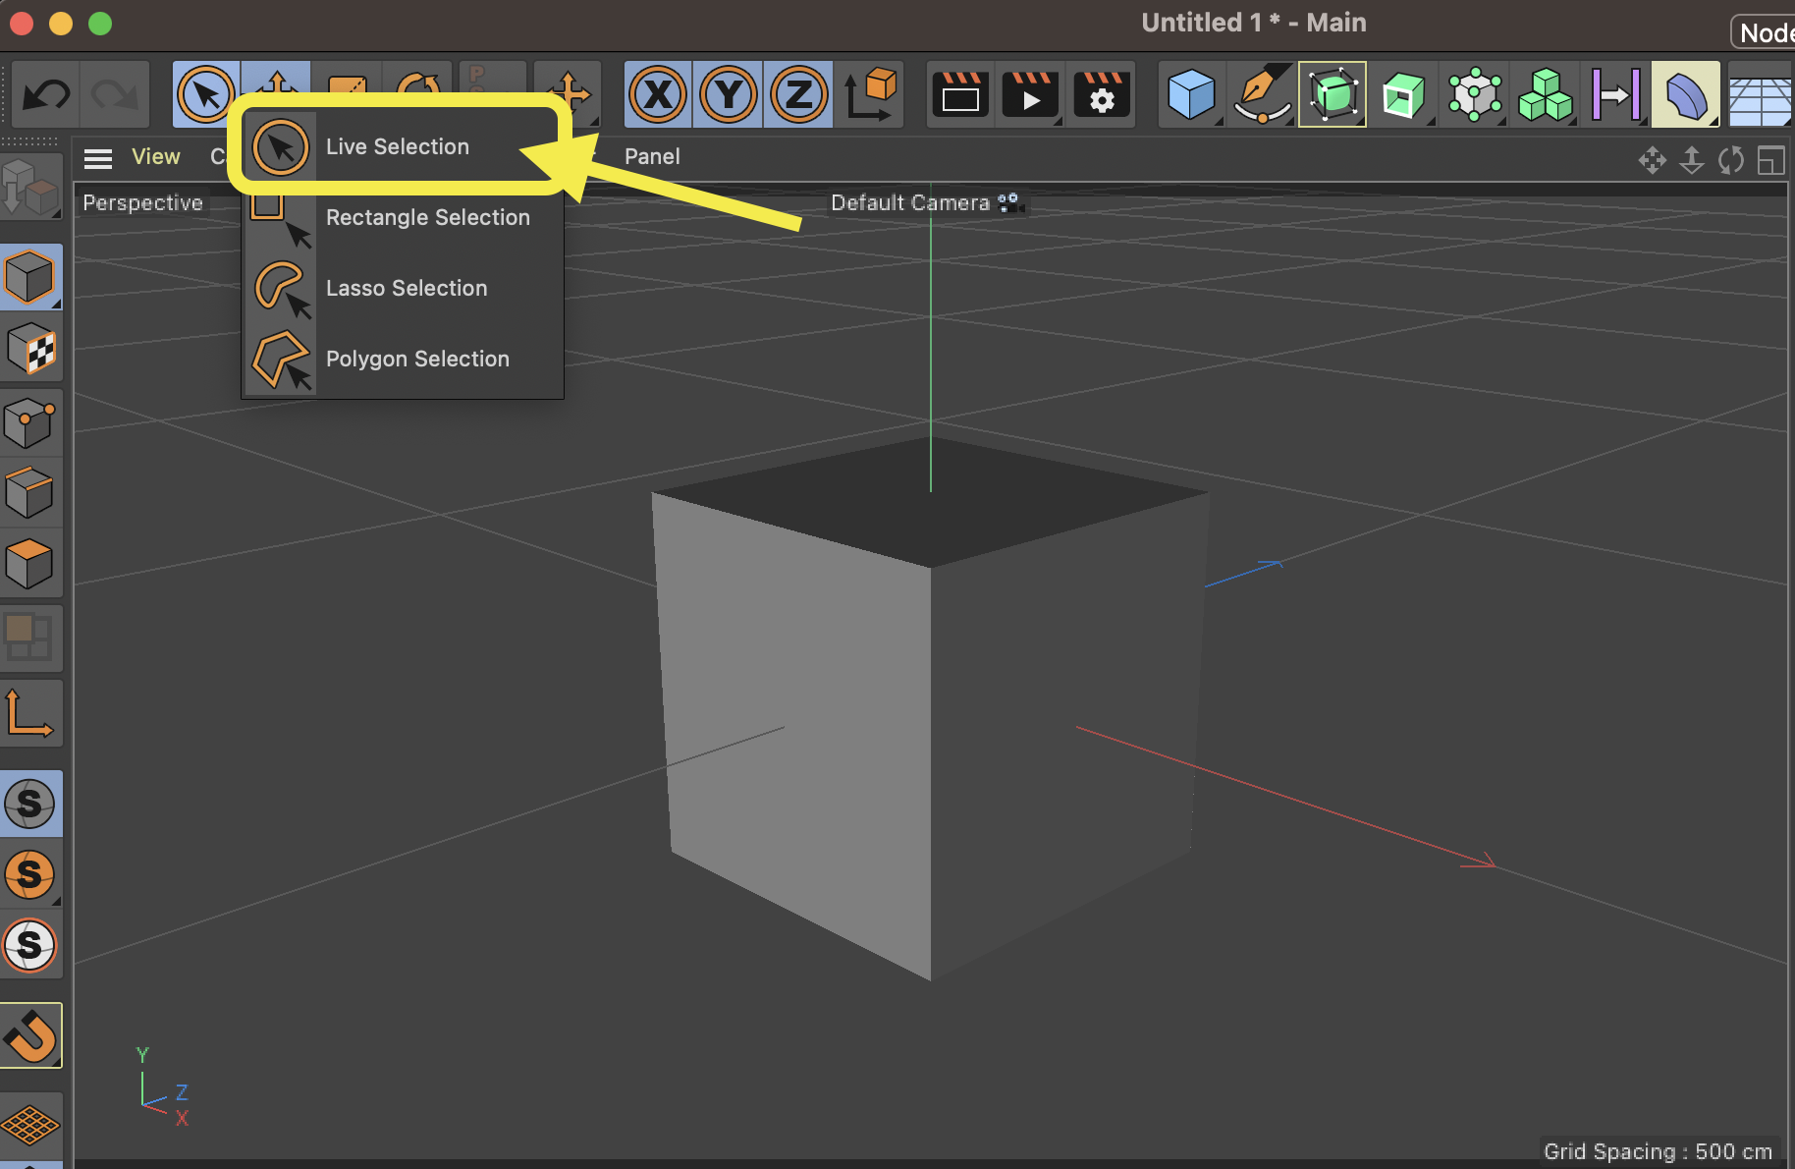The height and width of the screenshot is (1169, 1795).
Task: Pick the Spline Pen tool
Action: (x=1262, y=94)
